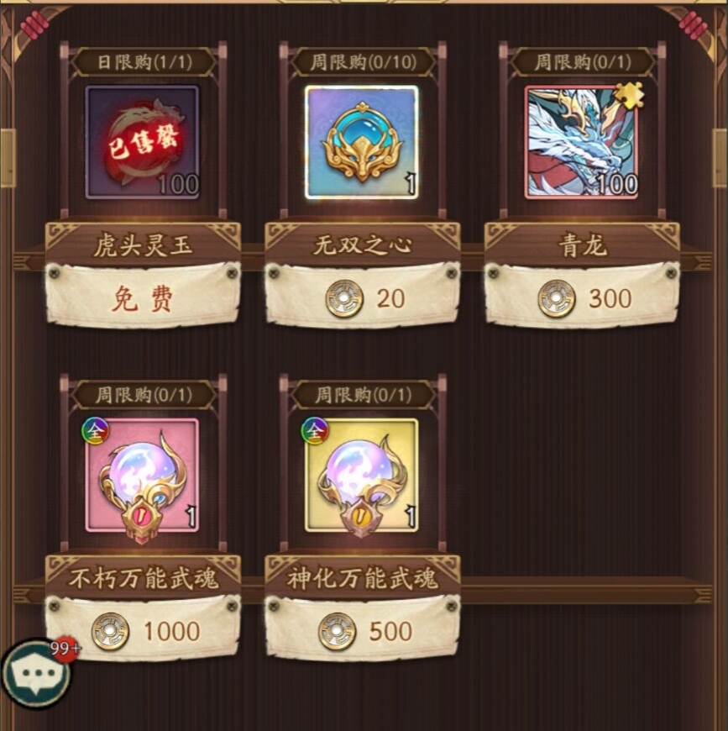Image resolution: width=728 pixels, height=731 pixels.
Task: Click the 周限购(0/10) limit label
Action: [363, 62]
